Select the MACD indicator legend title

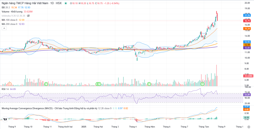(x=49, y=108)
